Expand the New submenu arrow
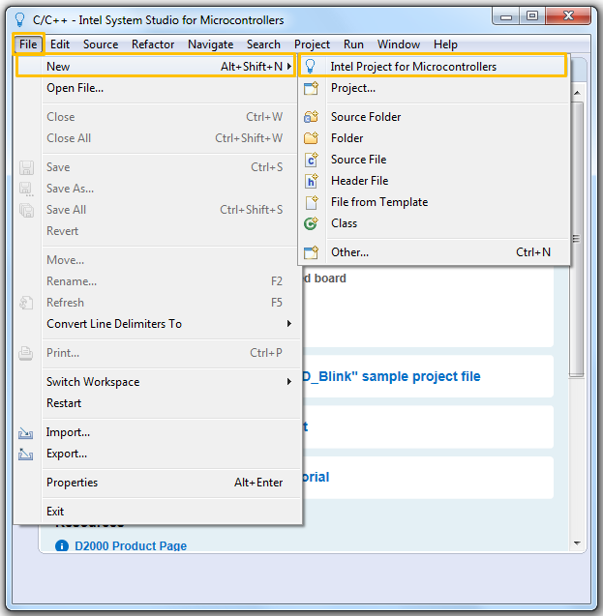This screenshot has width=603, height=616. 289,67
